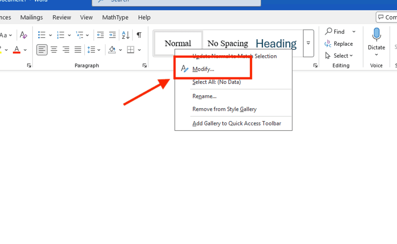Viewport: 397px width, 244px height.
Task: Align text to the left
Action: [x=42, y=50]
